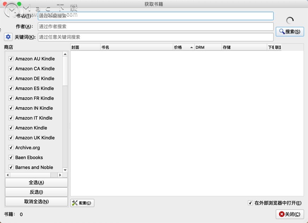Uncheck the Baen Ebooks store

click(11, 157)
